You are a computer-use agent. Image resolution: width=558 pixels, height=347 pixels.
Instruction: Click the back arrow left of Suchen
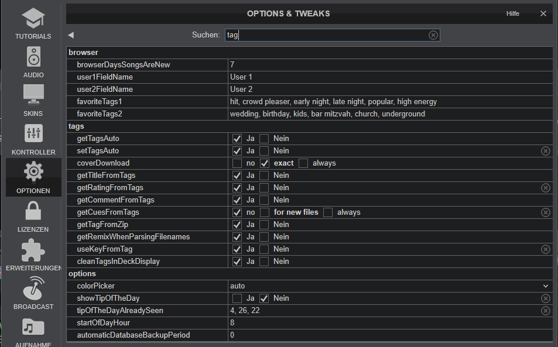point(71,35)
